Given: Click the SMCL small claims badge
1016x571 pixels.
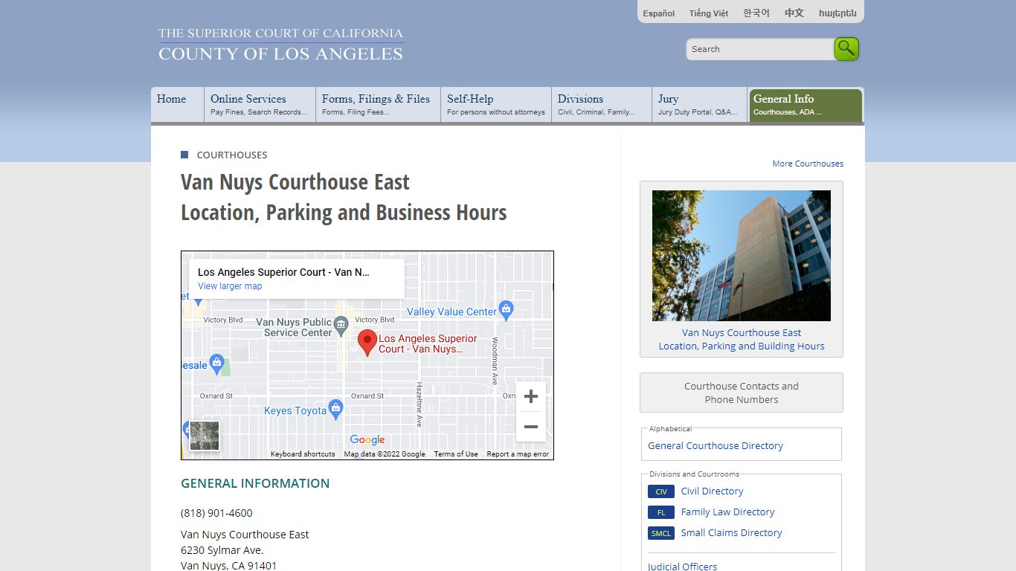Looking at the screenshot, I should tap(661, 533).
